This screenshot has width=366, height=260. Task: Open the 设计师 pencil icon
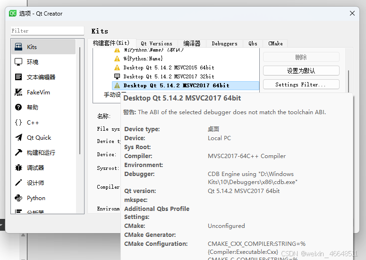click(x=18, y=183)
